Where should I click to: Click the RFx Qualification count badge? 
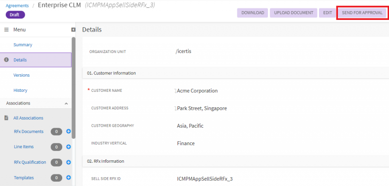[x=56, y=163]
